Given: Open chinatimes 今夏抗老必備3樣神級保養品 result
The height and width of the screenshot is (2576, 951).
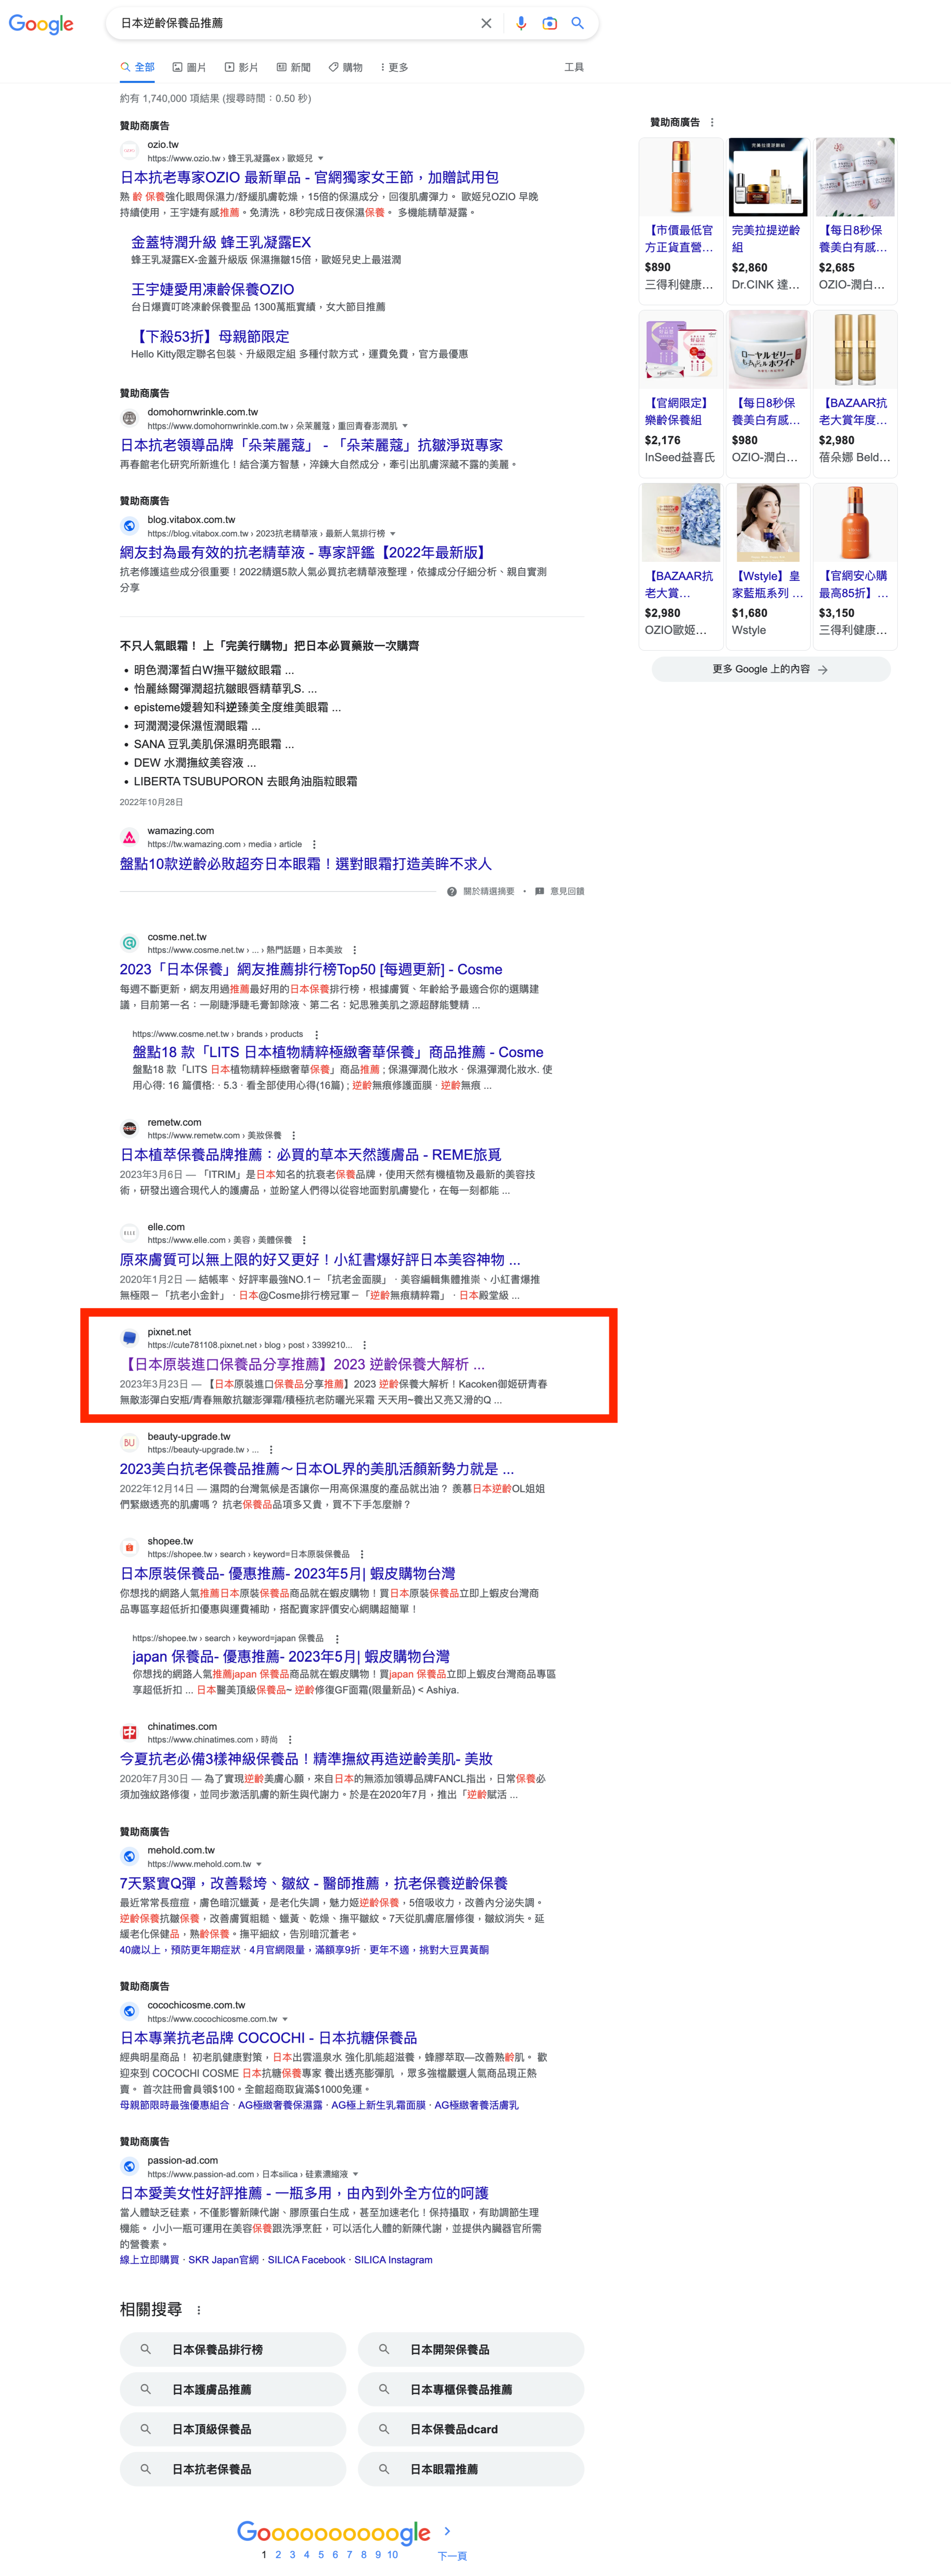Looking at the screenshot, I should [x=306, y=1759].
